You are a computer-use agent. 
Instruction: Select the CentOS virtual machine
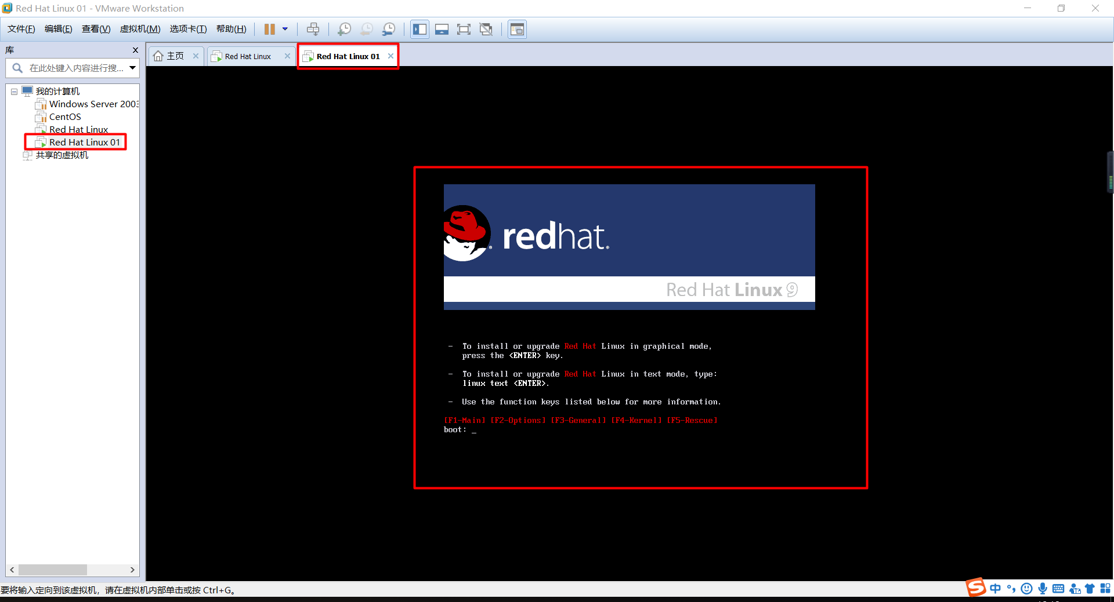point(65,117)
